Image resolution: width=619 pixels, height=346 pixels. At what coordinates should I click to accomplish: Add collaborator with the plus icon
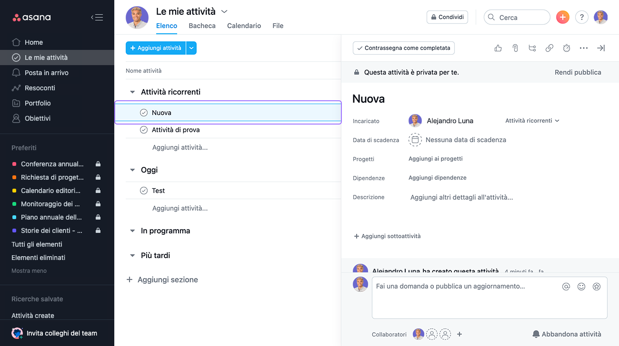coord(459,334)
